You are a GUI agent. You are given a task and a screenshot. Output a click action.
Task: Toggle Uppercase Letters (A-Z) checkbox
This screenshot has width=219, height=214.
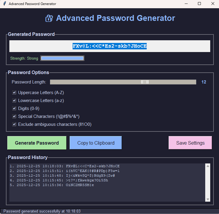14,93
